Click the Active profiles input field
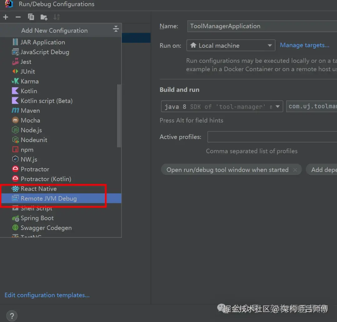337x322 pixels. click(x=272, y=137)
